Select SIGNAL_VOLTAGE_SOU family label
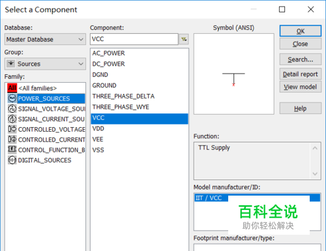Image resolution: width=326 pixels, height=251 pixels. click(x=52, y=109)
